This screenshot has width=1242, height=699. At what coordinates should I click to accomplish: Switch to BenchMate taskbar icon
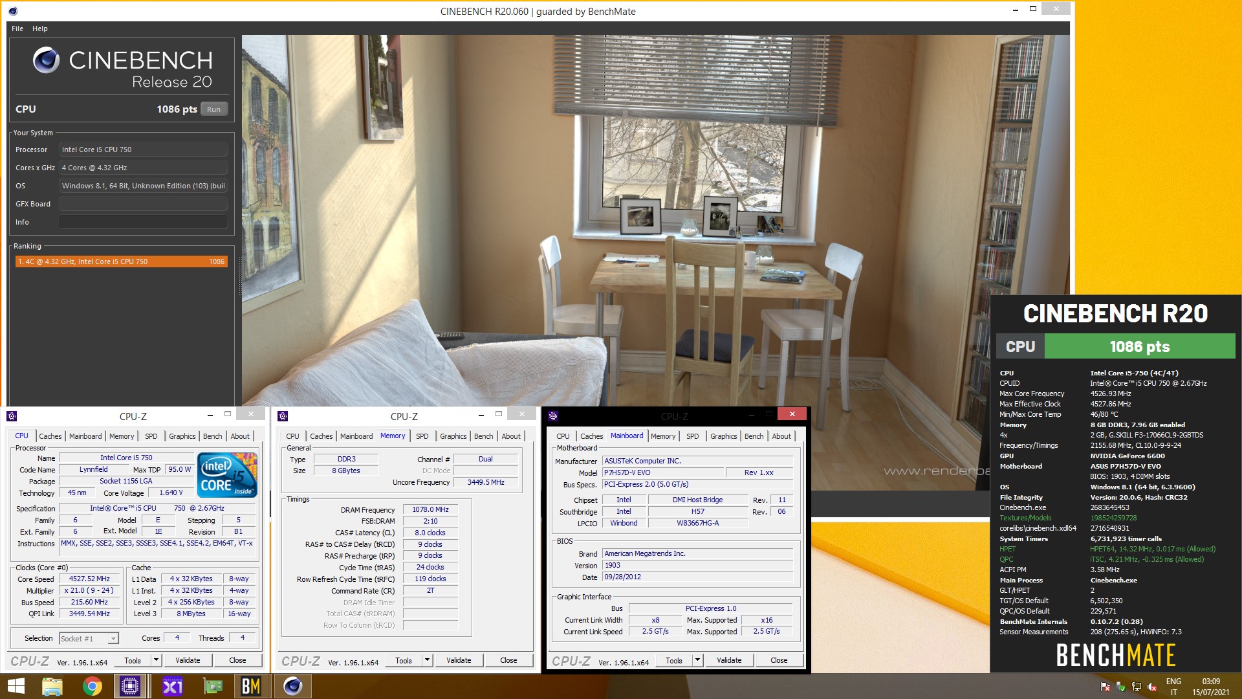pos(251,686)
